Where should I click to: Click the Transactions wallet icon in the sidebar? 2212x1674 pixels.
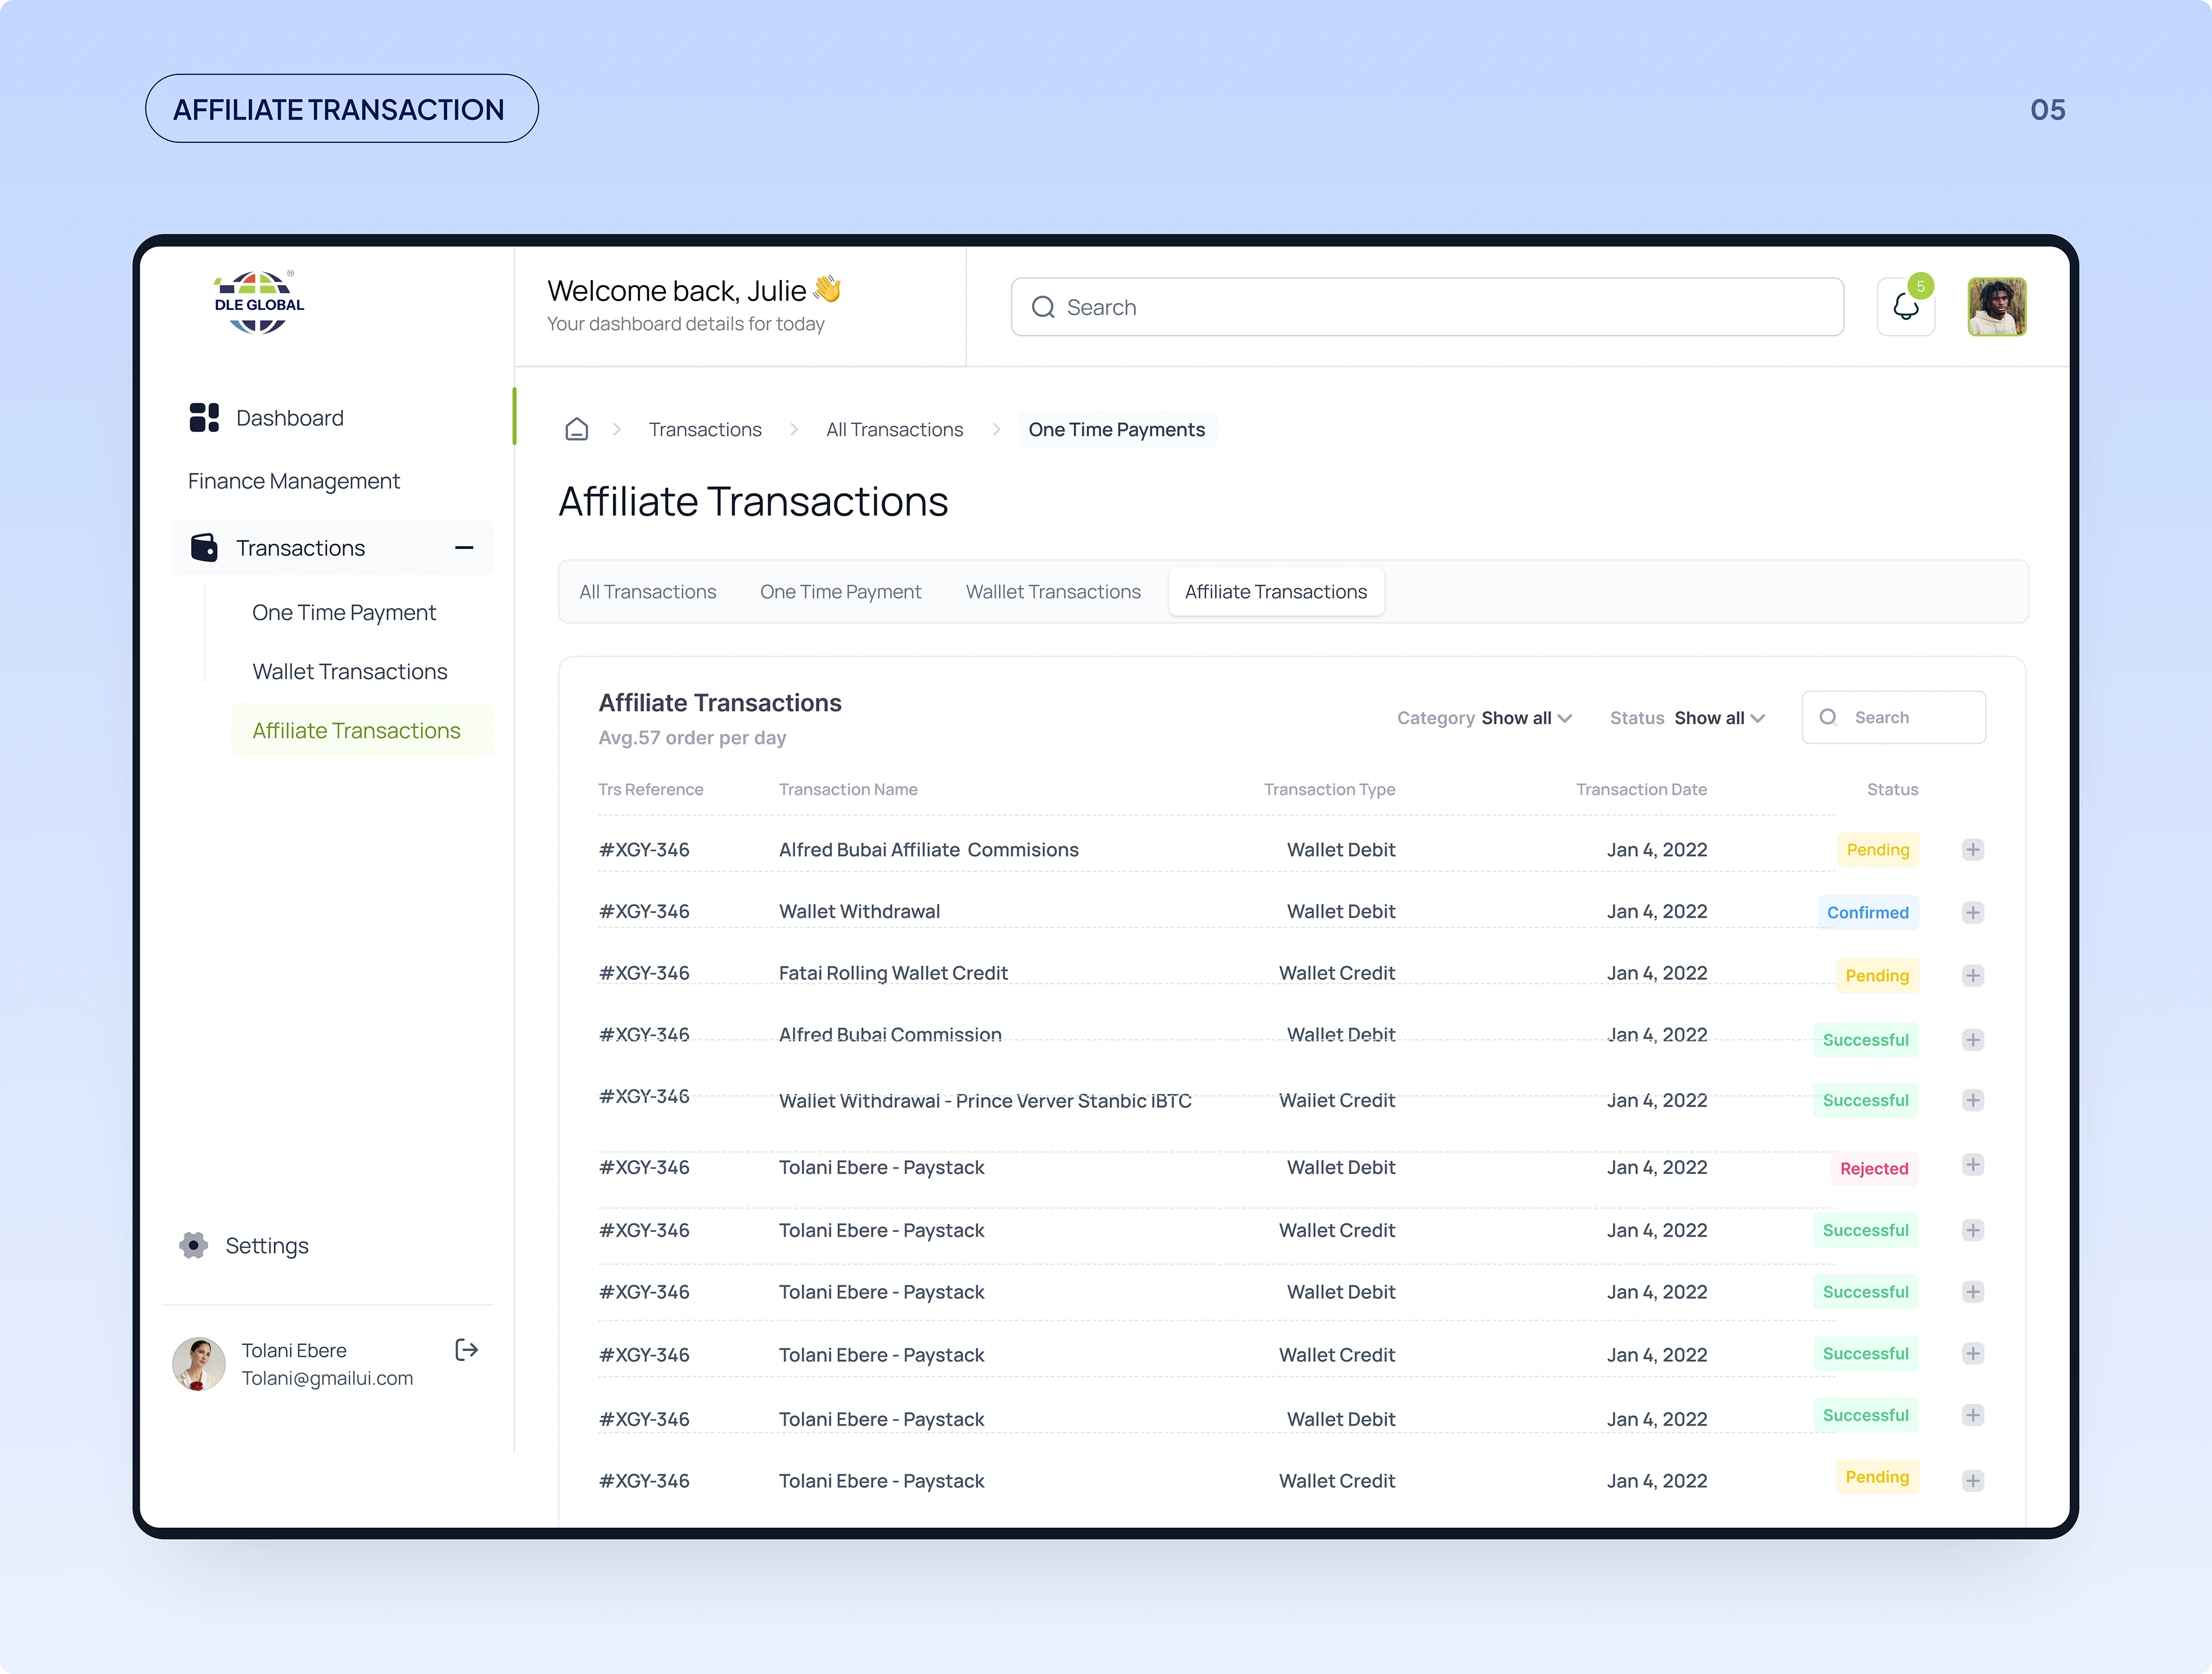tap(204, 548)
